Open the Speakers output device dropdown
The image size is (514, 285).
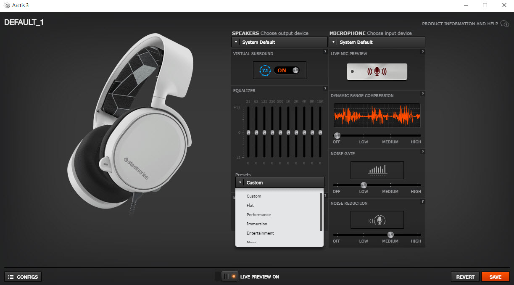click(279, 42)
